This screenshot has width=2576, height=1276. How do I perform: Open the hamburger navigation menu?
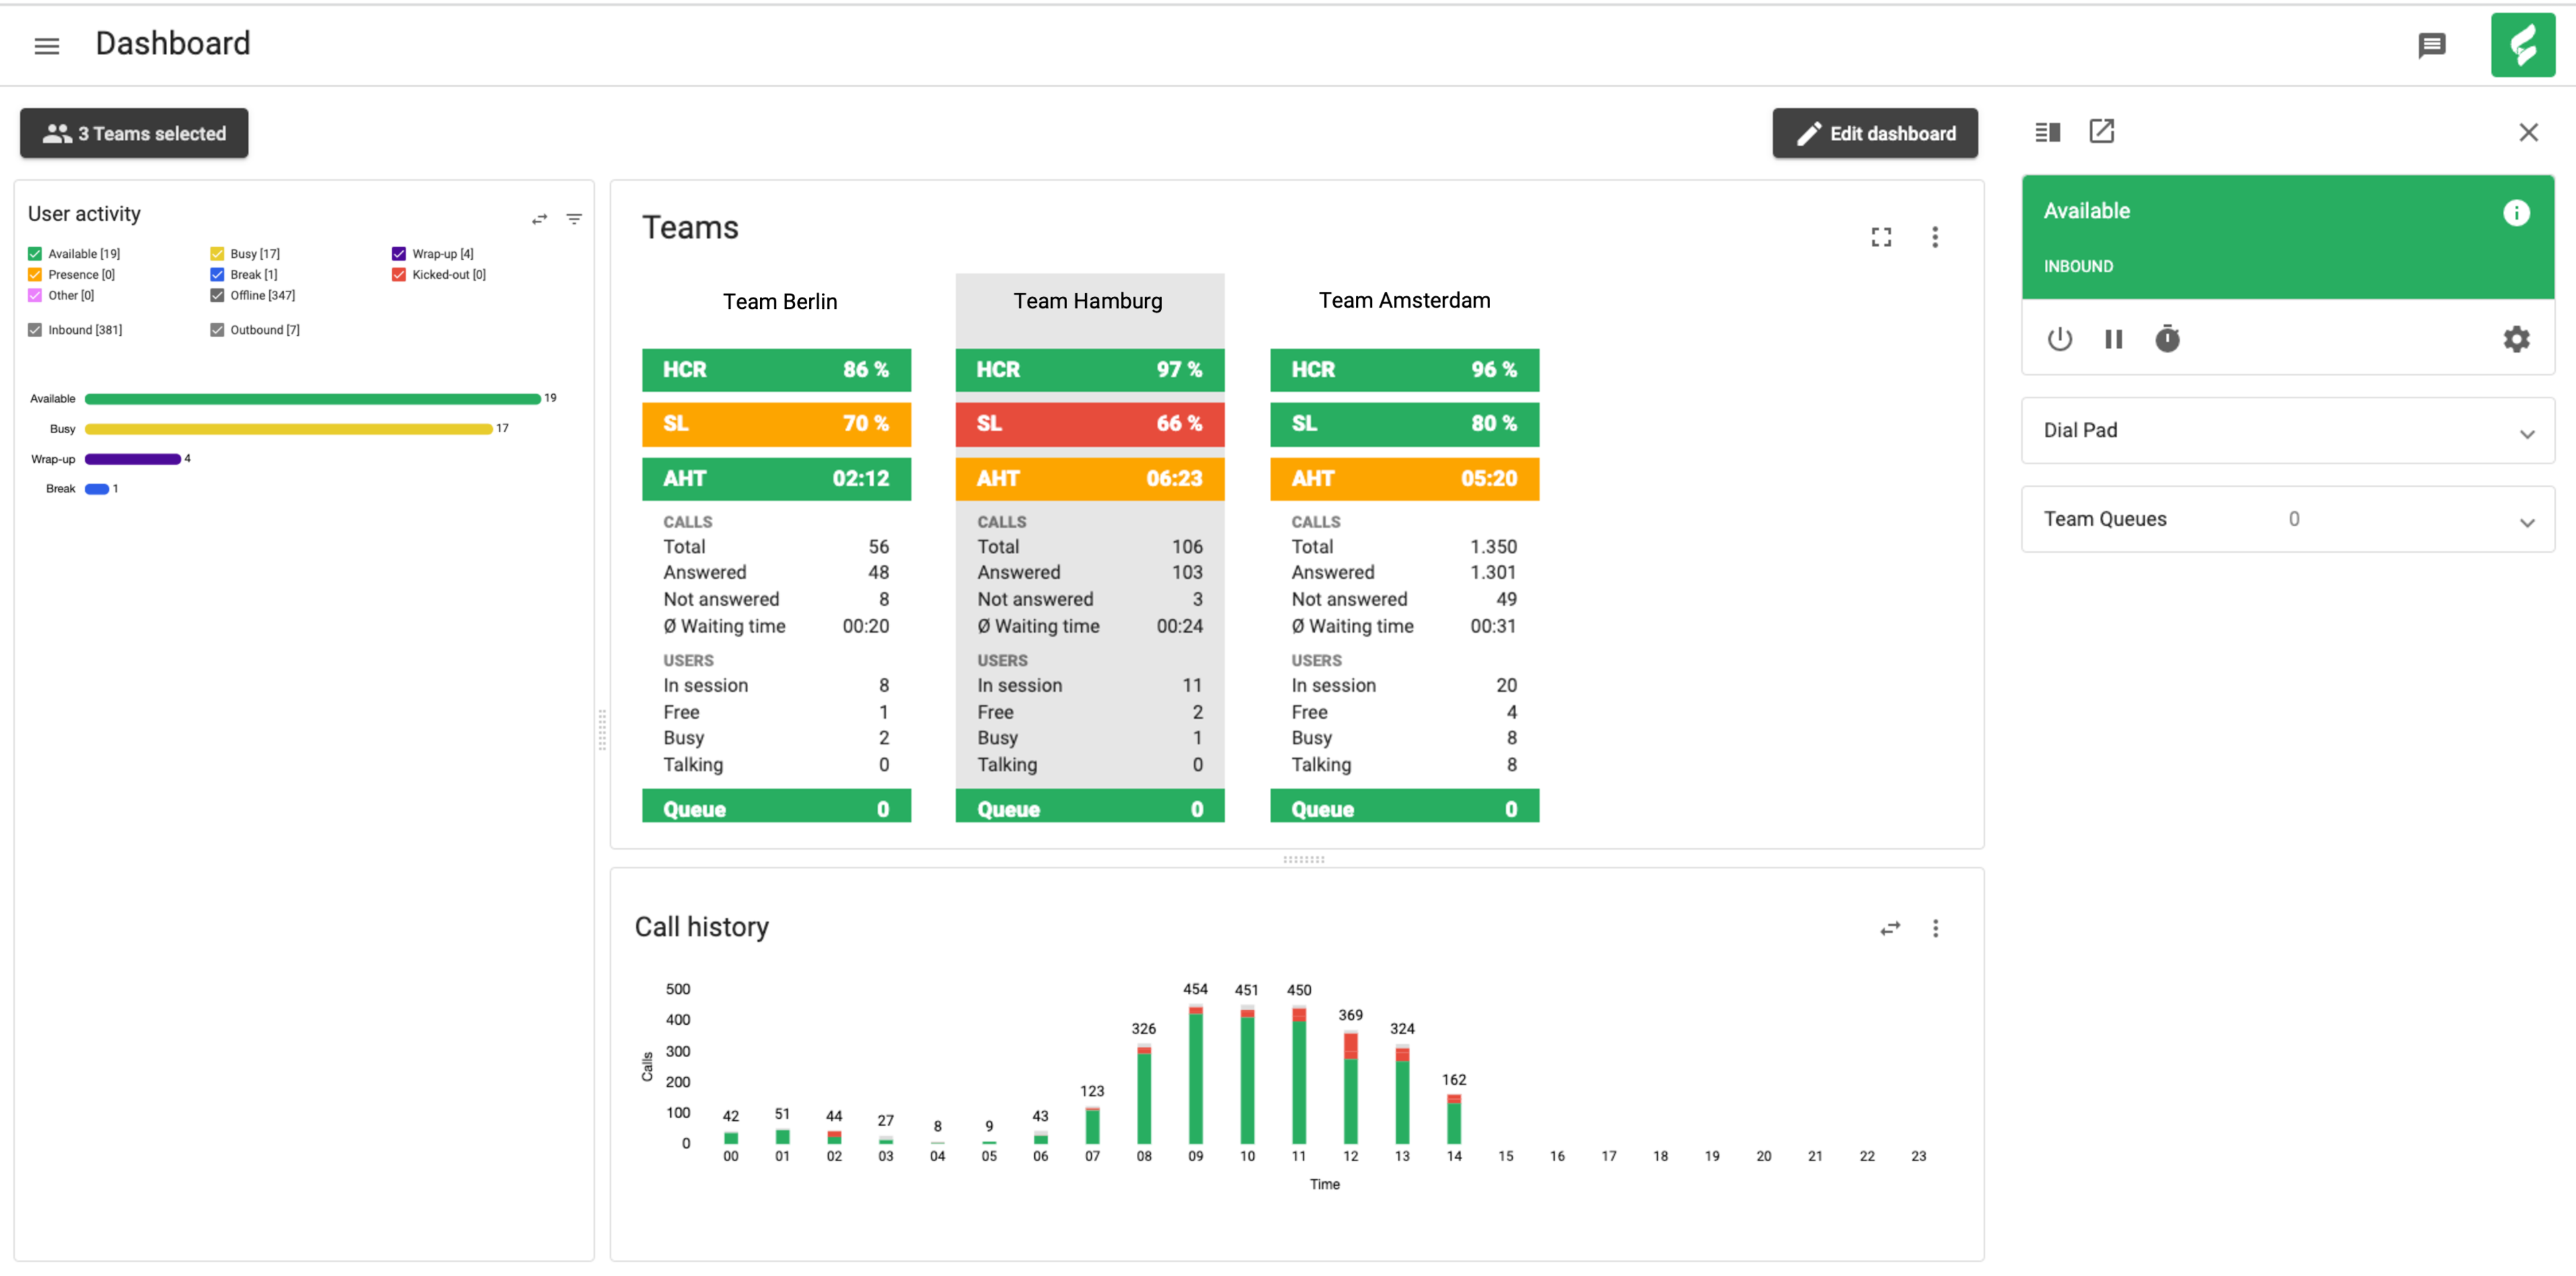coord(47,45)
